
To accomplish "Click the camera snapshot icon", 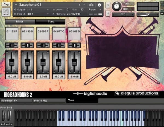I will (x=92, y=5).
